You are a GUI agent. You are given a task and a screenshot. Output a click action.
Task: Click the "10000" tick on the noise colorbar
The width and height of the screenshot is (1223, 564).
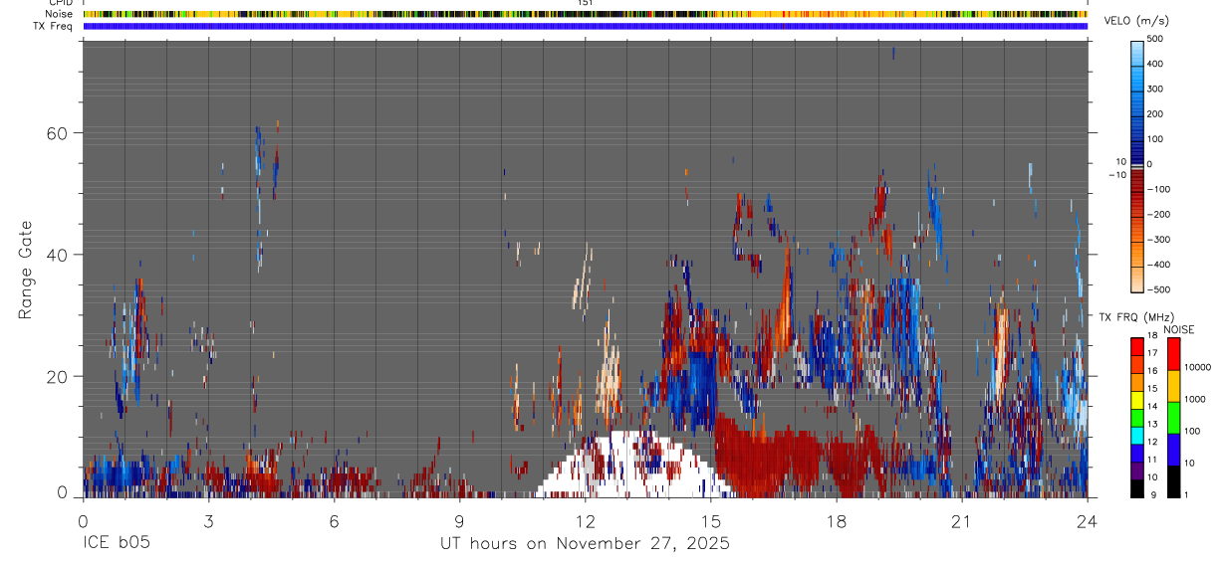coord(1198,368)
